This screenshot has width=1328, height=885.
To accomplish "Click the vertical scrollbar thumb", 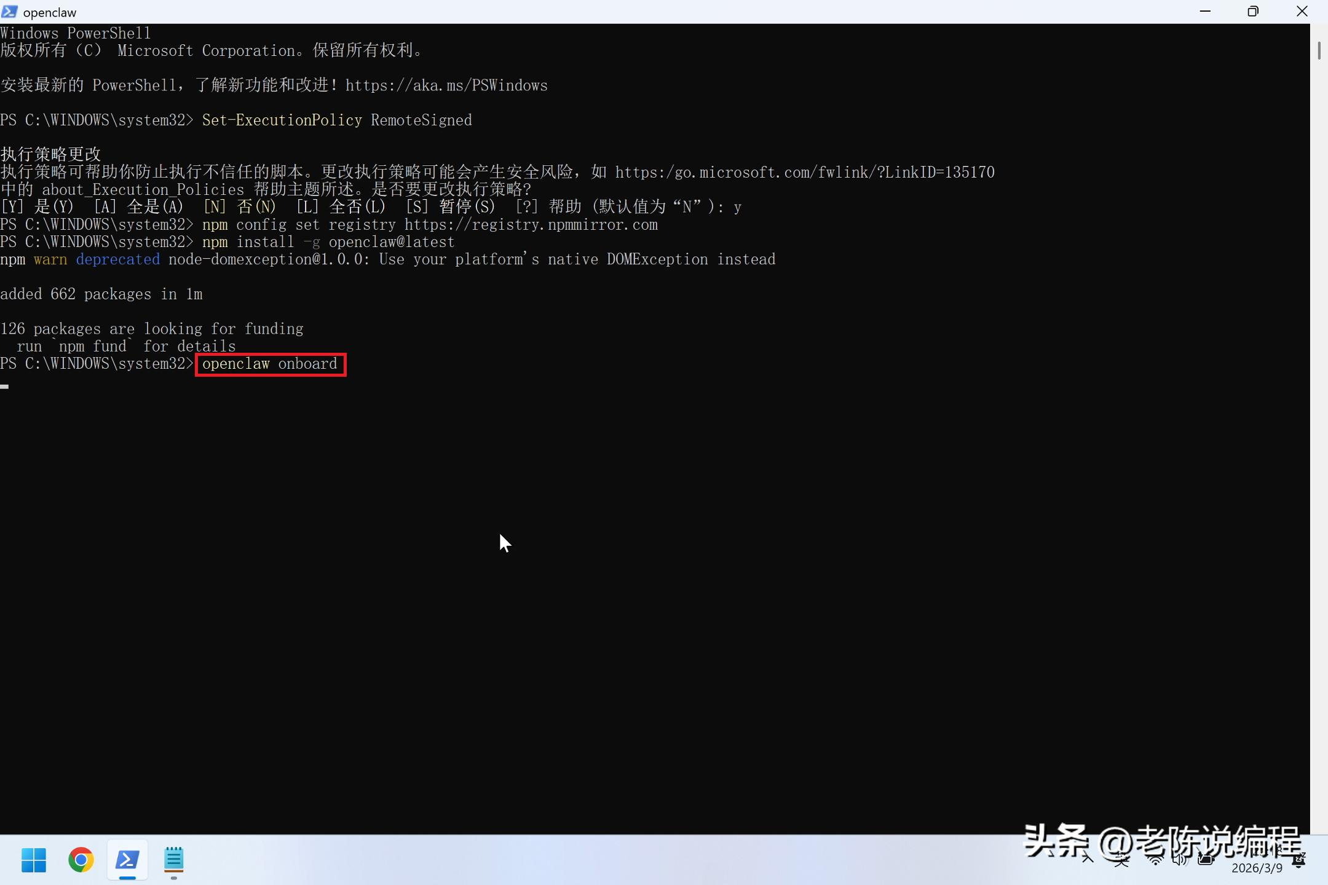I will (1319, 50).
